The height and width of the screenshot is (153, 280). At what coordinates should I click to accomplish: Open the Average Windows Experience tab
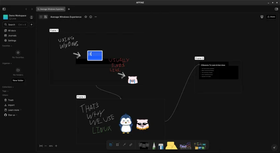point(51,9)
